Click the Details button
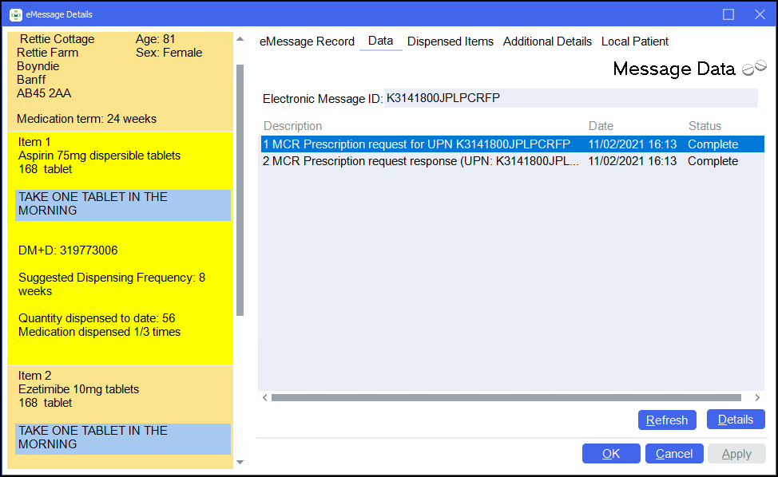The width and height of the screenshot is (778, 477). 736,420
